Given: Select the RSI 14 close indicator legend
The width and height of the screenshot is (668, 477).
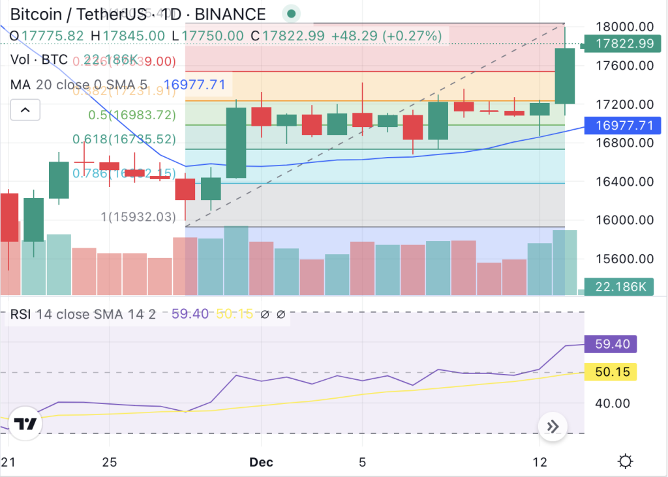Looking at the screenshot, I should tap(83, 315).
